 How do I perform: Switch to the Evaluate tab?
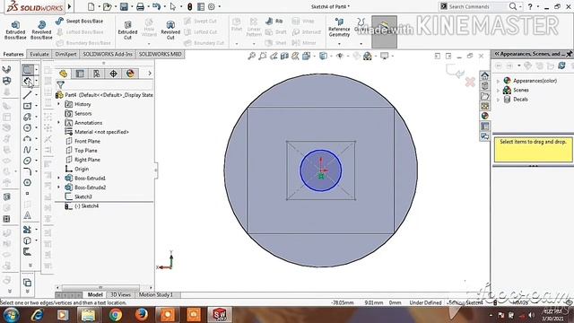tap(39, 54)
